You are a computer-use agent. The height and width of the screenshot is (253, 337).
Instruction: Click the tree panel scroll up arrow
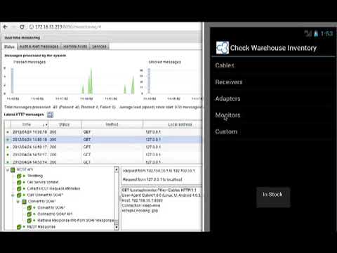[x=117, y=169]
